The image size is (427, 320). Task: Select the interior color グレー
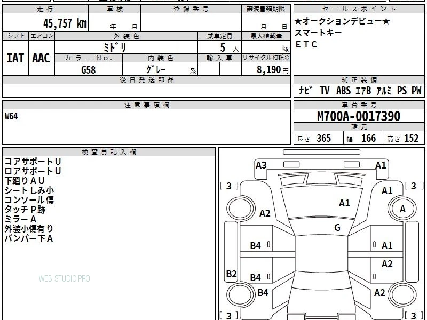(x=156, y=69)
